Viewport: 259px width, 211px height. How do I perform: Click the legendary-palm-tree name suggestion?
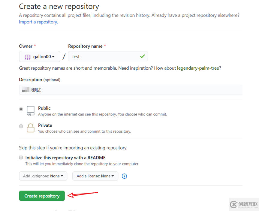(198, 68)
